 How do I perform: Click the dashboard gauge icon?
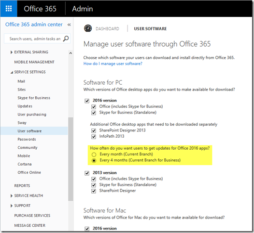(88, 28)
